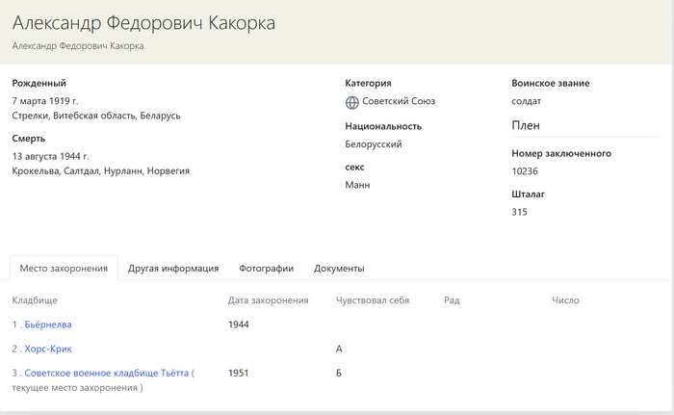This screenshot has width=674, height=415.
Task: Click the Чувствовал себя column header
Action: click(372, 300)
